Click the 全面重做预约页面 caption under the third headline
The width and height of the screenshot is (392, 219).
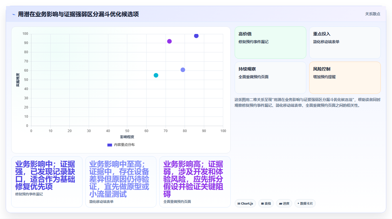click(177, 202)
